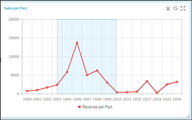Click the data point for part 1005

77,43
